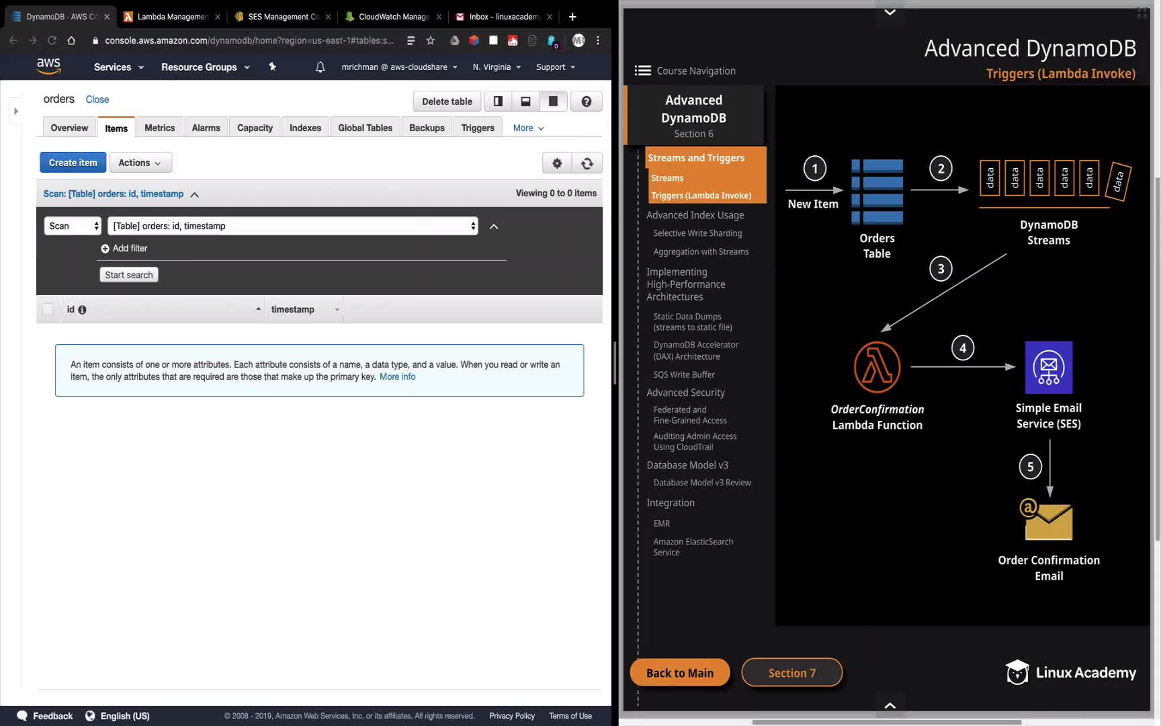Open a new browser tab

[572, 17]
